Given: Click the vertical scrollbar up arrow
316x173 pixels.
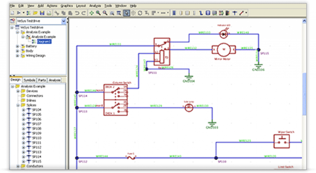Looking at the screenshot, I should tap(304, 21).
